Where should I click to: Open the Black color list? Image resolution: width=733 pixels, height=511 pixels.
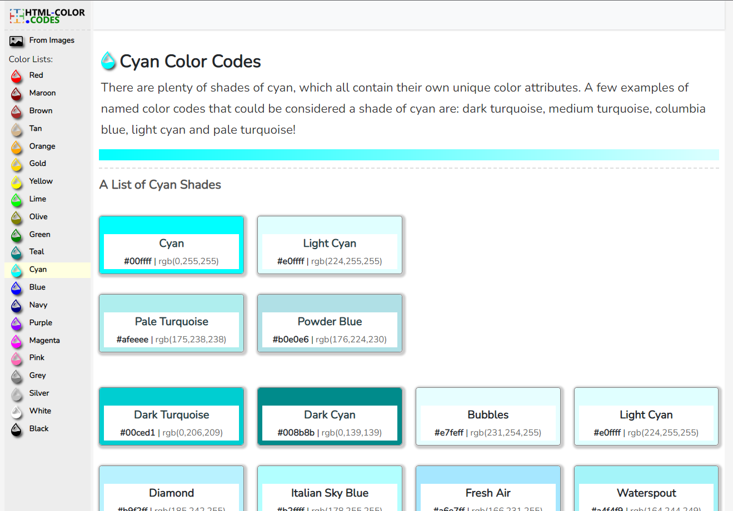click(x=39, y=429)
